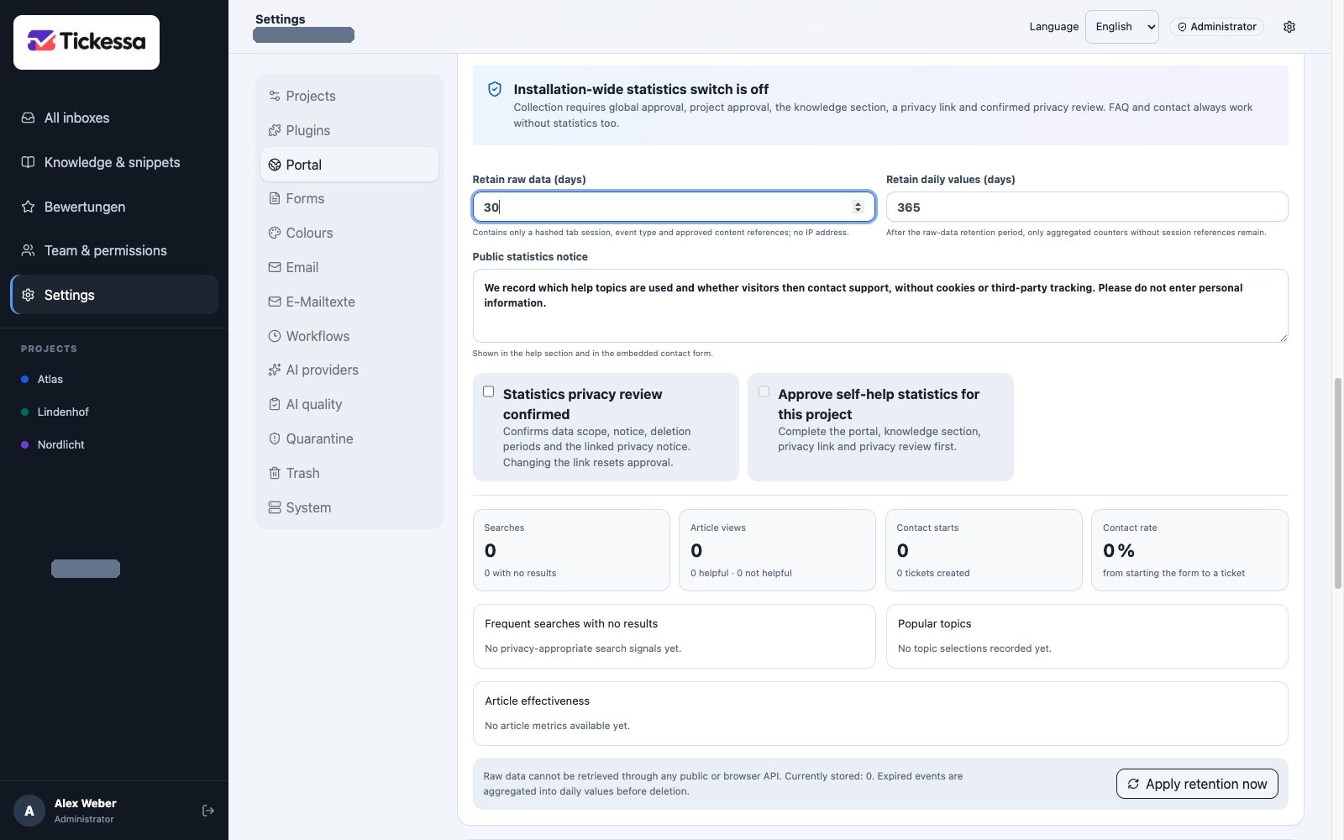Click the Colours palette icon

274,233
